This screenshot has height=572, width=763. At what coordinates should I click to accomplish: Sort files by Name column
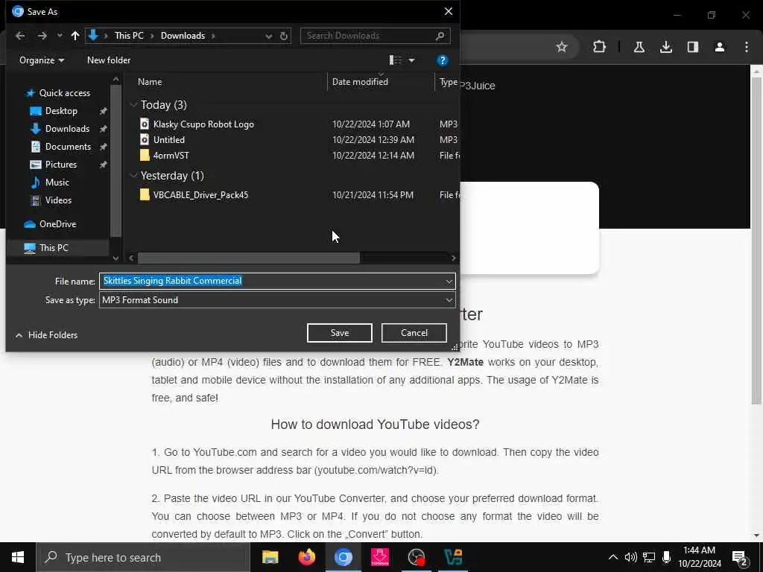coord(150,82)
